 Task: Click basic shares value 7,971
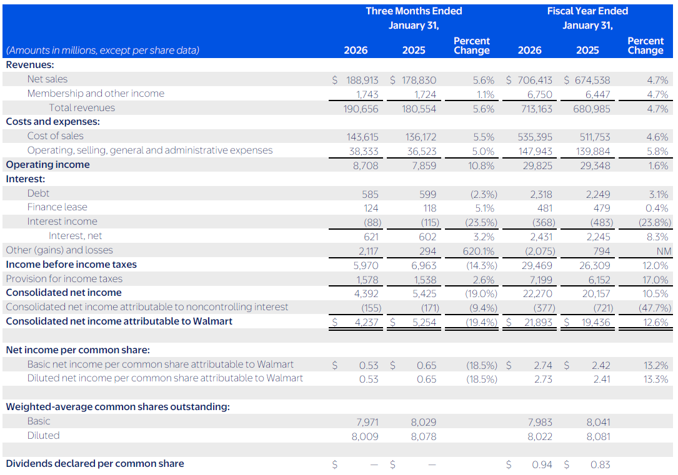(x=367, y=422)
